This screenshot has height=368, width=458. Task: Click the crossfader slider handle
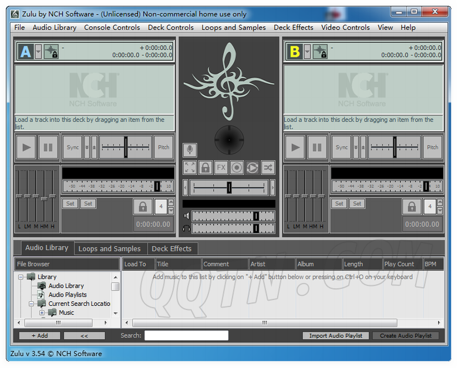tap(229, 188)
